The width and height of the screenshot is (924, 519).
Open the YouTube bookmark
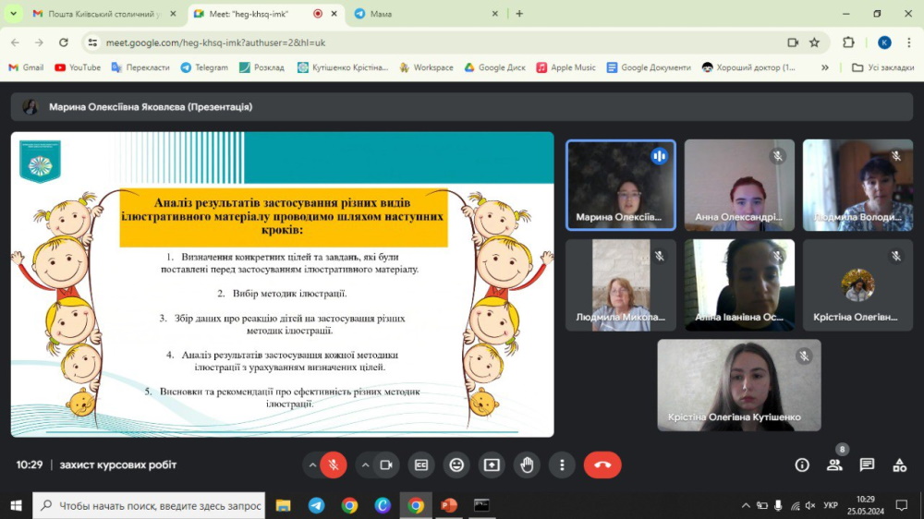click(78, 67)
